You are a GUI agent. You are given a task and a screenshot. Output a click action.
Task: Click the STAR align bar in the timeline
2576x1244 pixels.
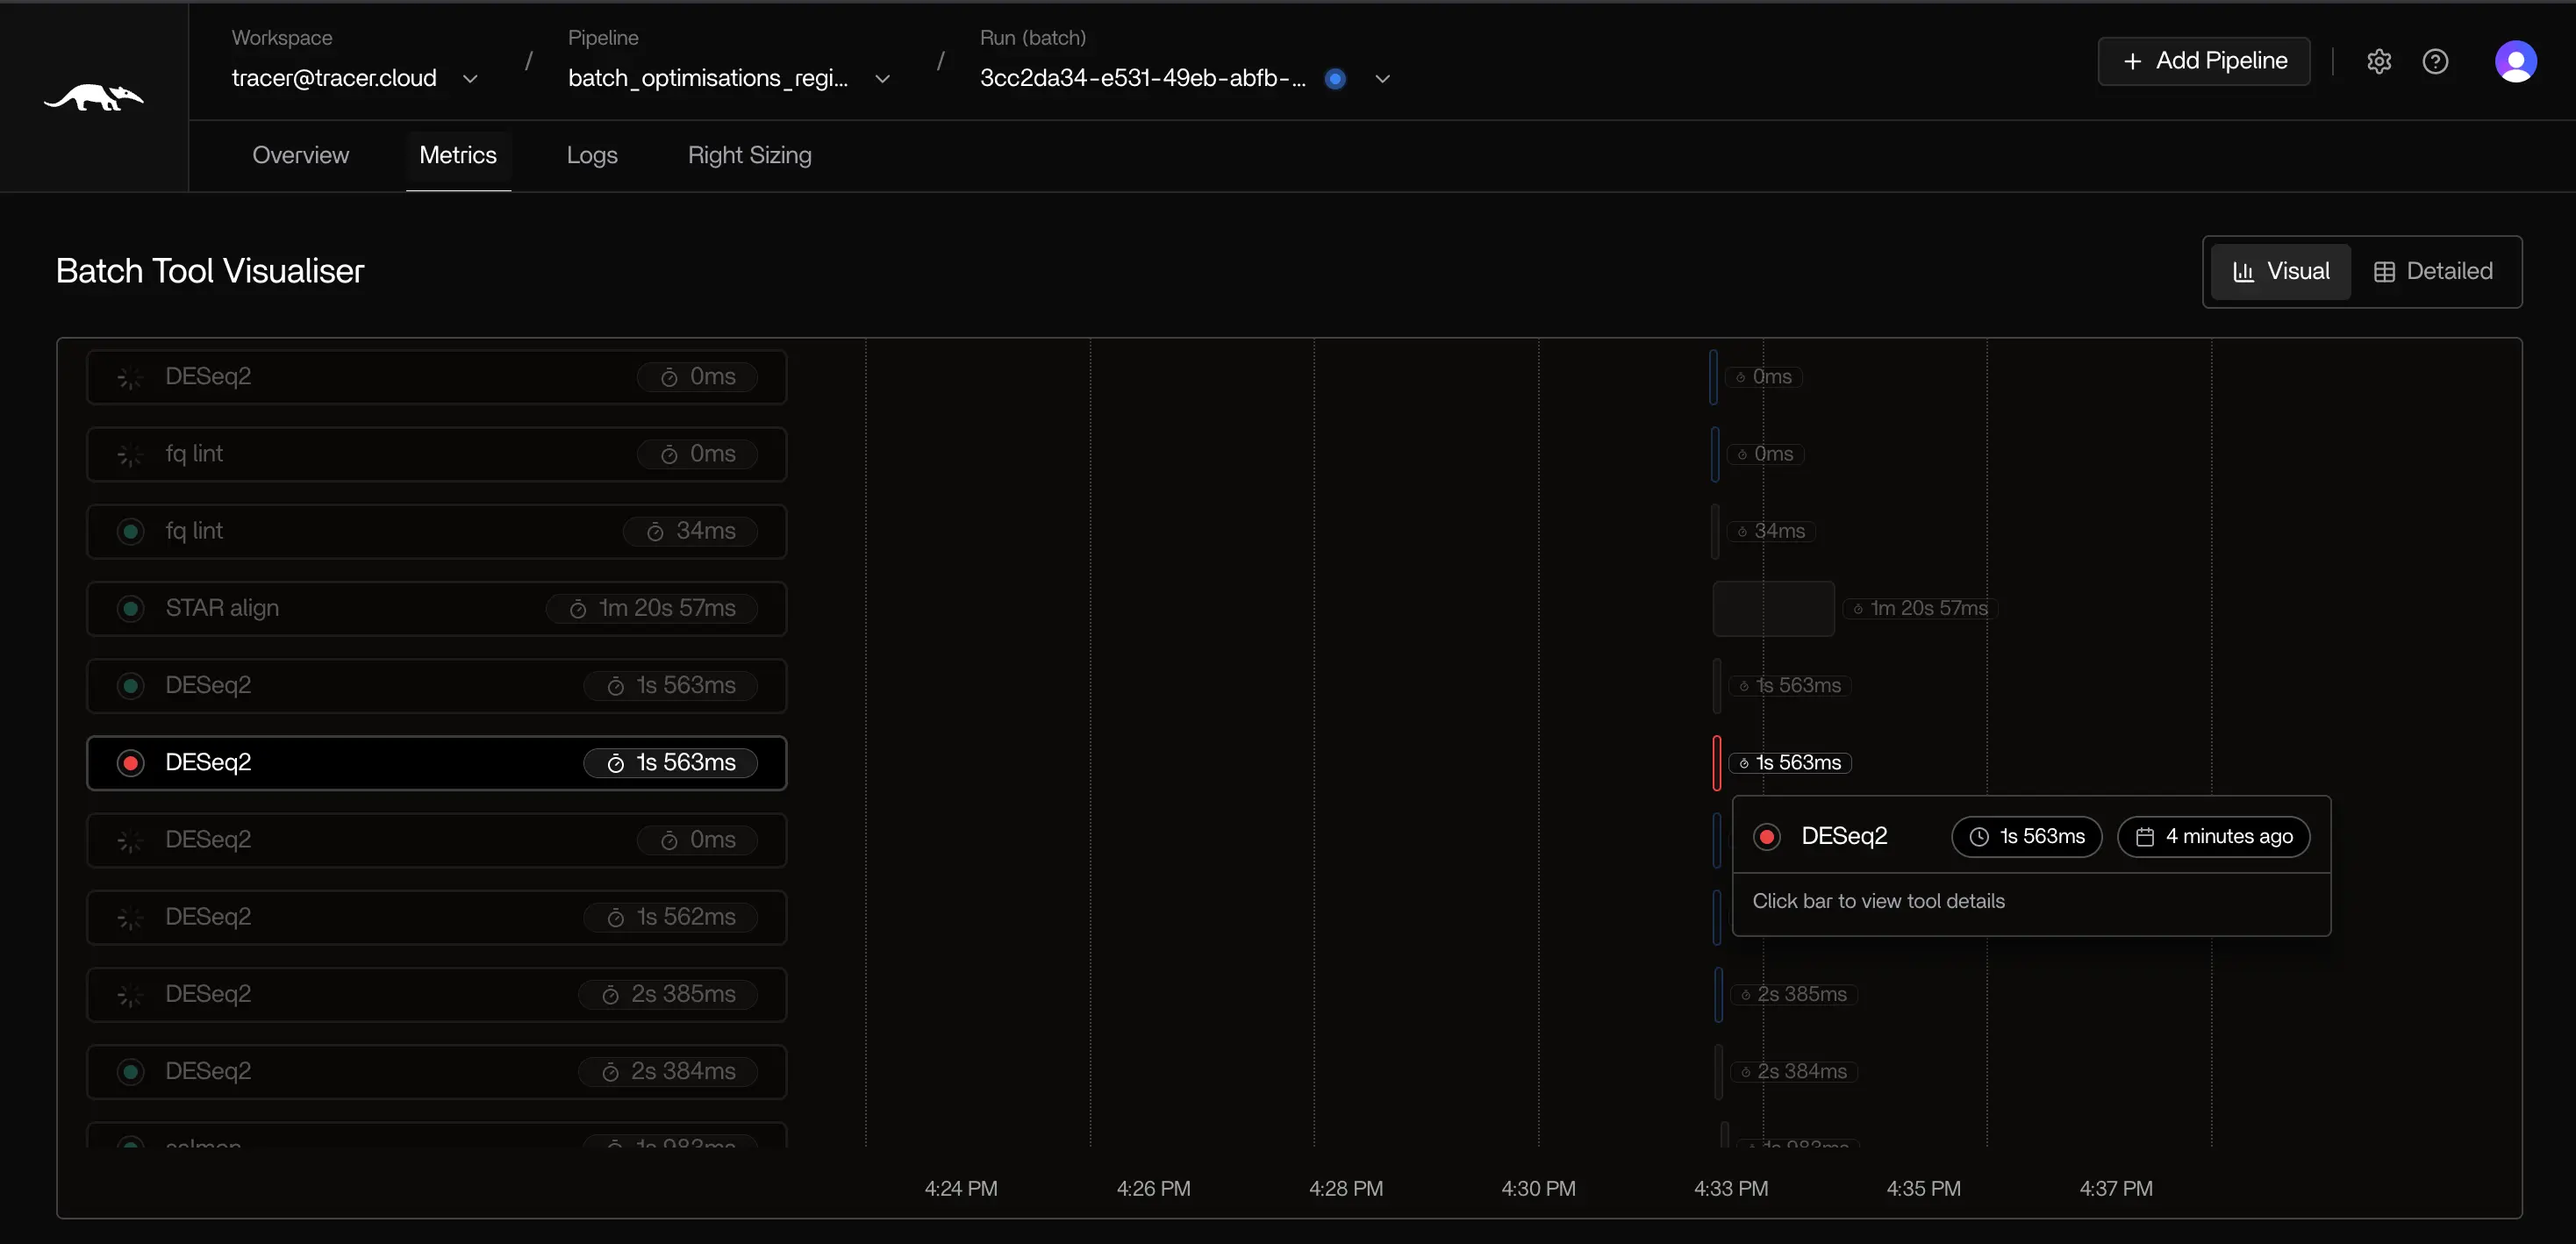1773,608
